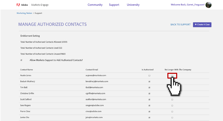Mark Scott Safford no longer with company
Screen dimensions: 223x121
172,100
